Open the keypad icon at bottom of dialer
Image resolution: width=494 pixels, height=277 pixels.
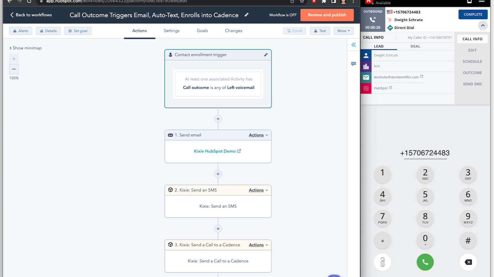382,262
